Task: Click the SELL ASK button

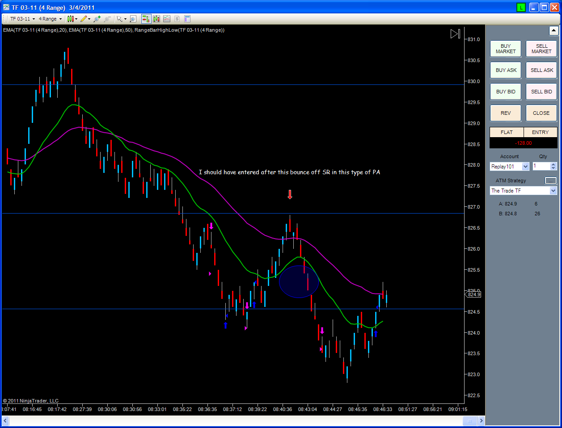Action: click(x=541, y=70)
